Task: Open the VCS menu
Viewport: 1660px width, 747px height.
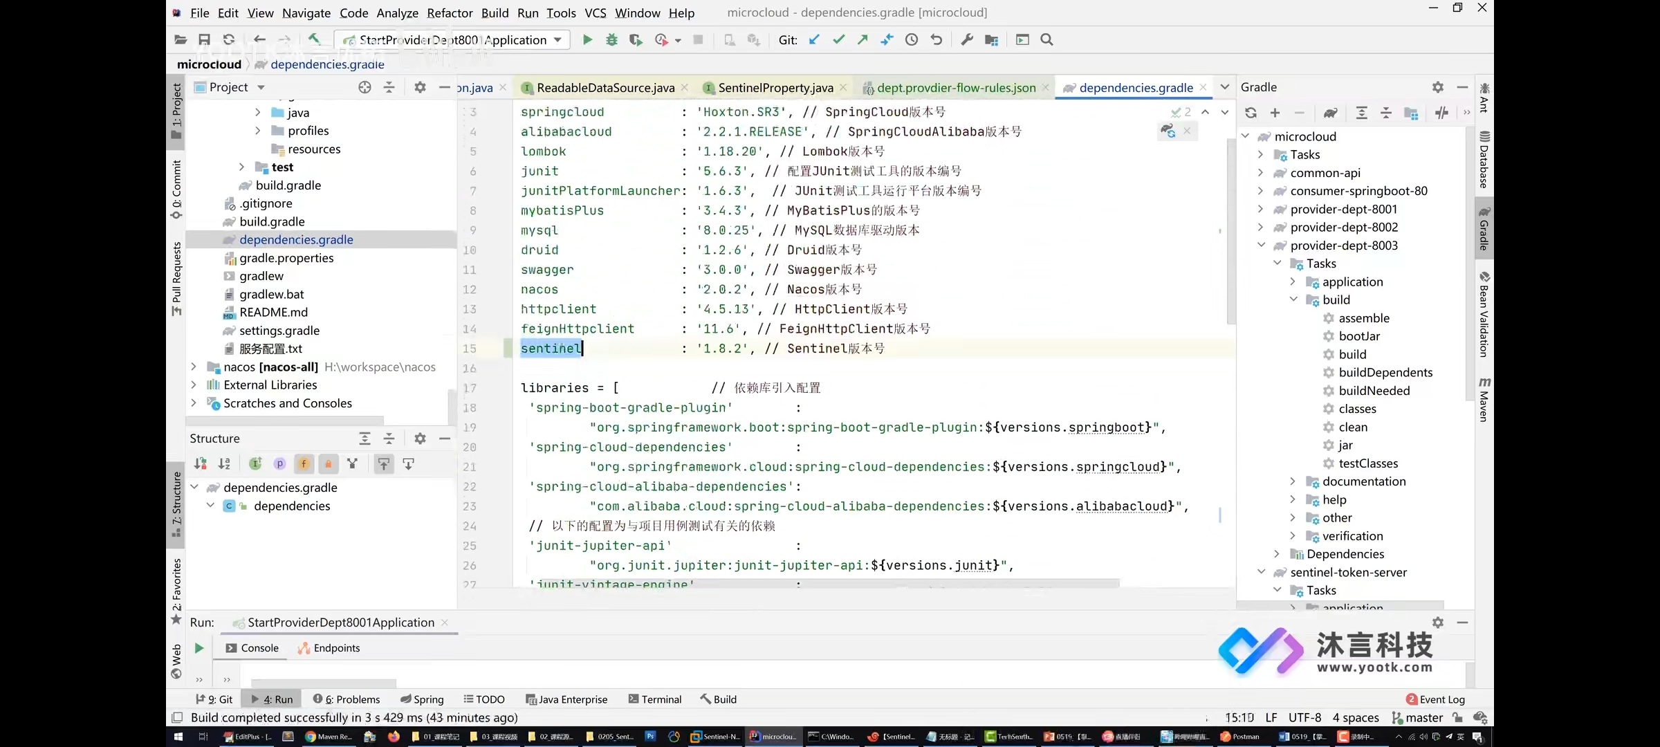Action: [595, 12]
